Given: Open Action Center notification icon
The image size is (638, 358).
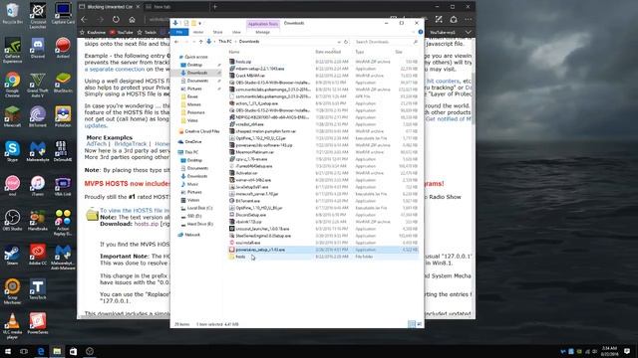Looking at the screenshot, I should click(627, 351).
